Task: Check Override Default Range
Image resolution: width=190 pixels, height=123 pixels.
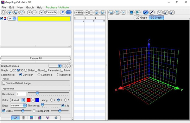Action: [x=4, y=83]
